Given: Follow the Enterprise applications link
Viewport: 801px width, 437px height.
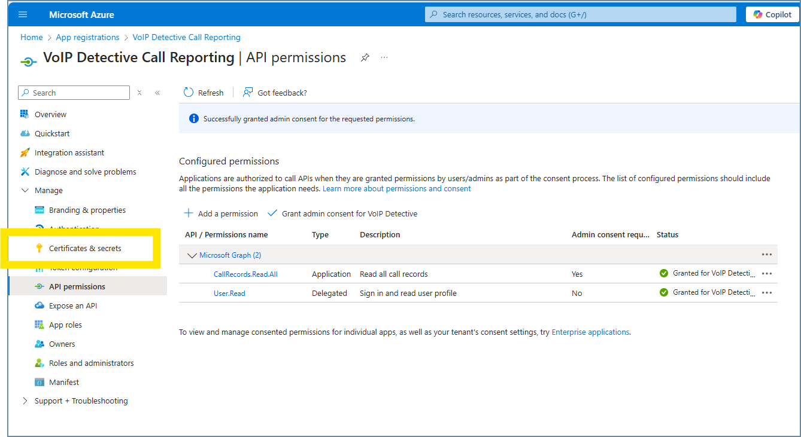Looking at the screenshot, I should pyautogui.click(x=590, y=332).
